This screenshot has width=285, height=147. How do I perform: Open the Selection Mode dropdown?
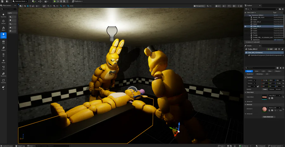coord(20,1)
